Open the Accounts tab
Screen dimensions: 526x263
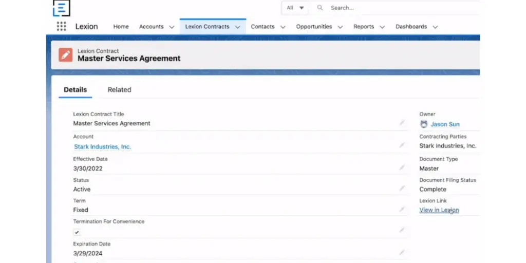(152, 27)
